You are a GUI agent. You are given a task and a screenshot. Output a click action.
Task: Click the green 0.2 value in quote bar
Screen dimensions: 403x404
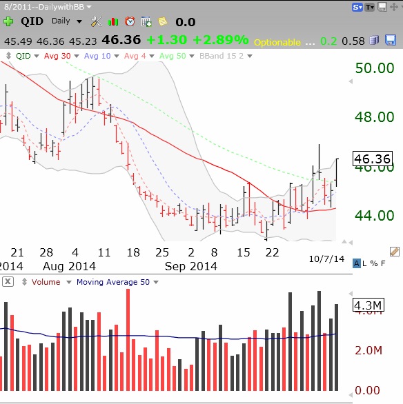(x=328, y=41)
